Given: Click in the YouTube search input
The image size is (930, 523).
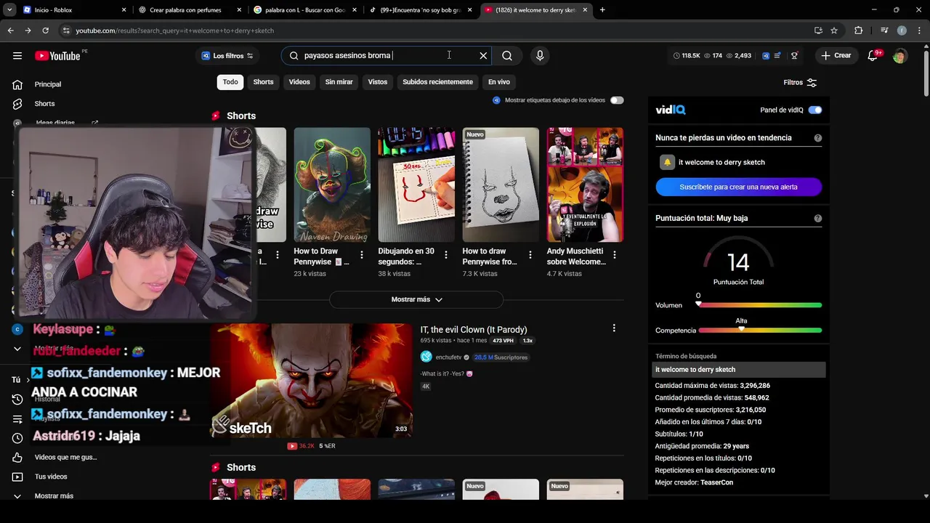Looking at the screenshot, I should coord(385,56).
